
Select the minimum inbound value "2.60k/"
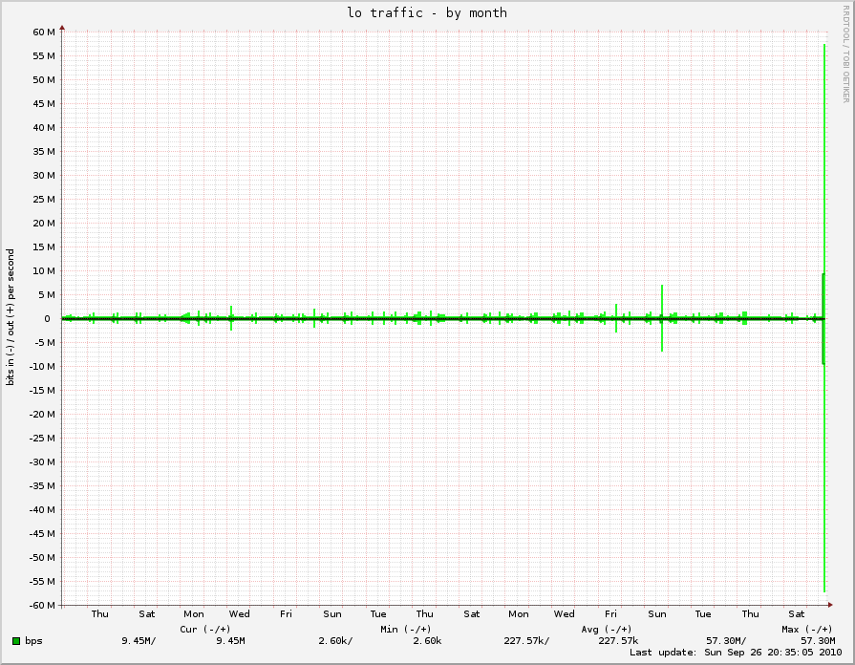(x=336, y=641)
